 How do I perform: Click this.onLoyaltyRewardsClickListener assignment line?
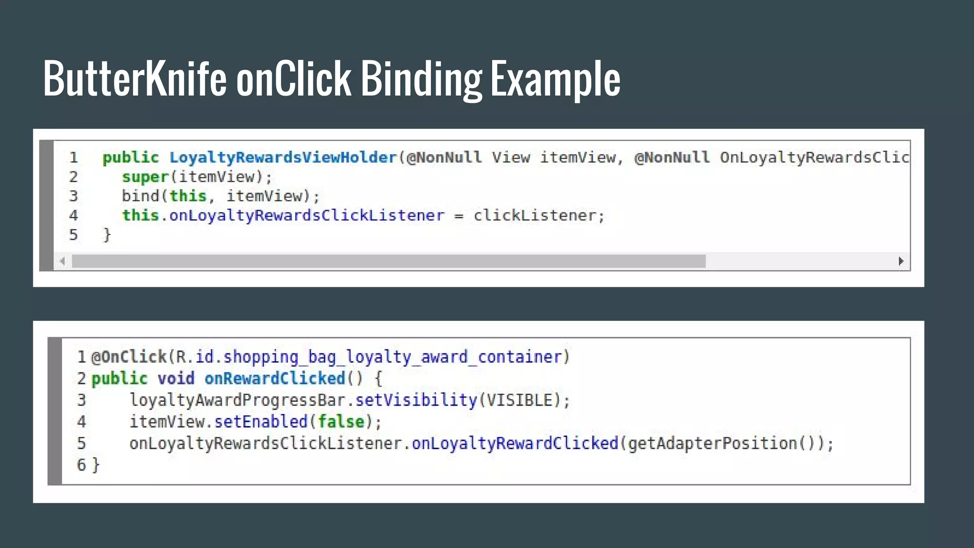coord(363,215)
